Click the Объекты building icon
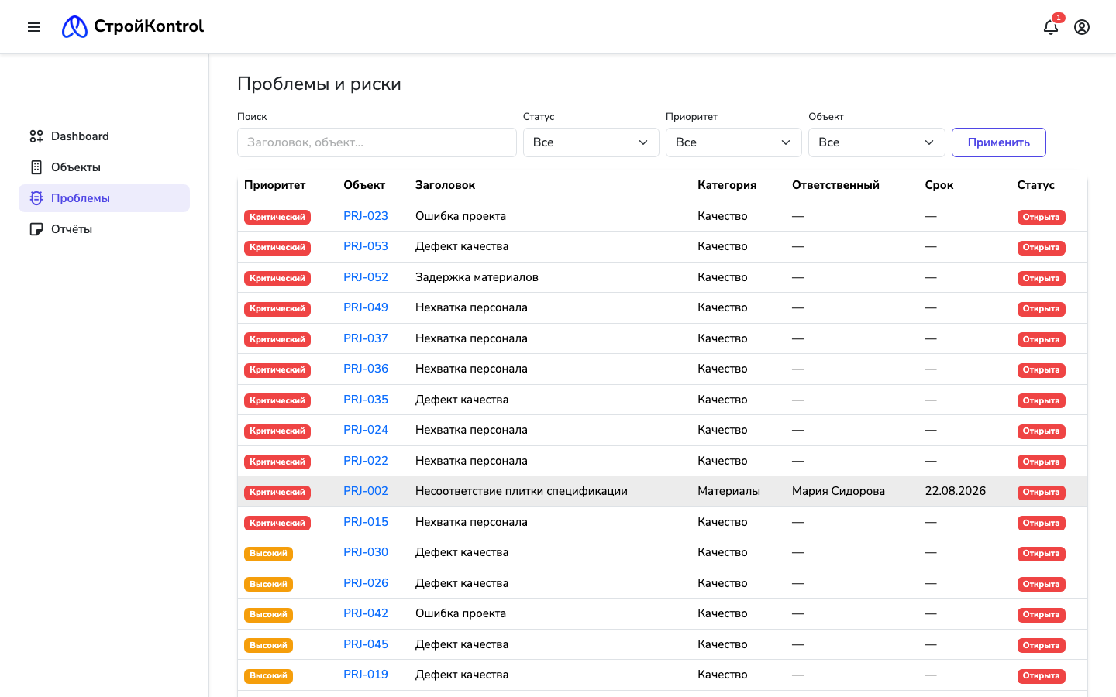 (x=36, y=167)
